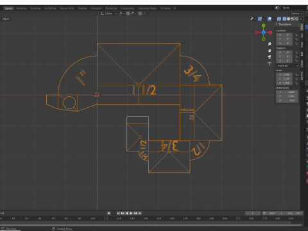Add a new workspace with the plus button
This screenshot has height=231, width=308.
pos(175,8)
